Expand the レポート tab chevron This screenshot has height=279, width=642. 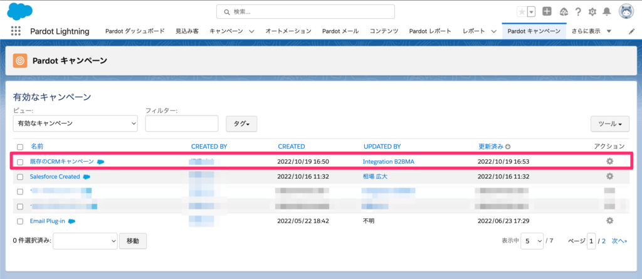[x=493, y=31]
